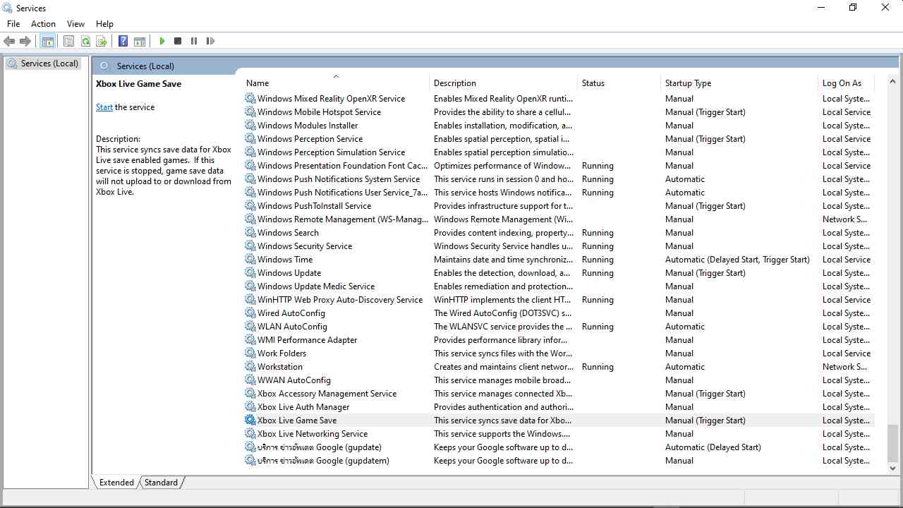
Task: Sort by the Name column header
Action: point(257,83)
